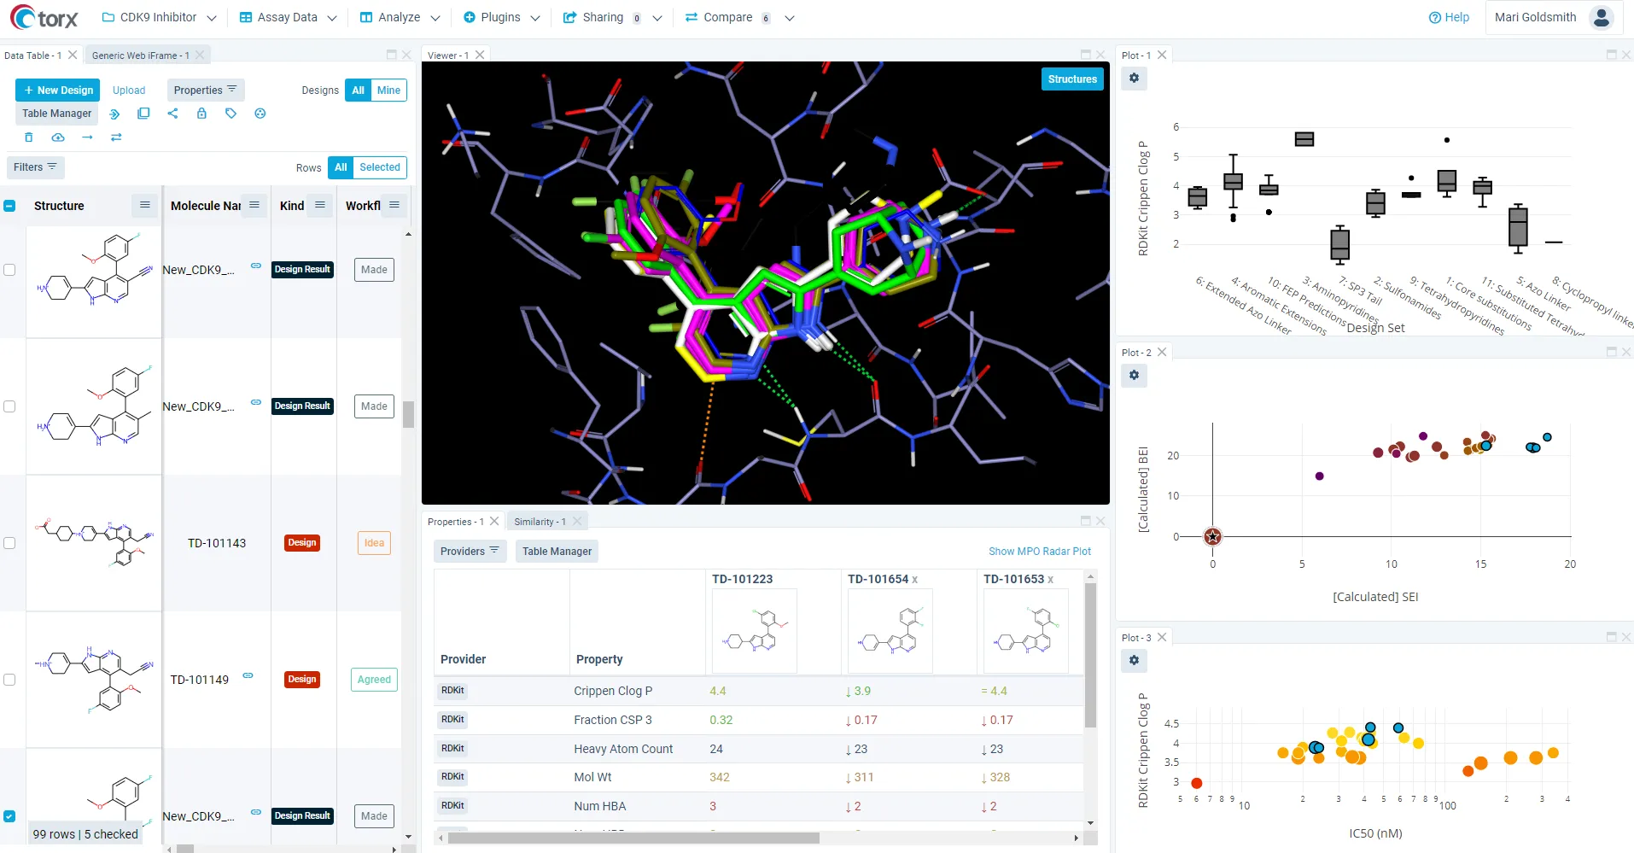Image resolution: width=1634 pixels, height=853 pixels.
Task: Check the first New_CDK9 row checkbox
Action: (9, 270)
